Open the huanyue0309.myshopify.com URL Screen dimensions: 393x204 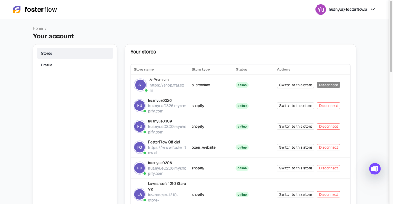167,129
